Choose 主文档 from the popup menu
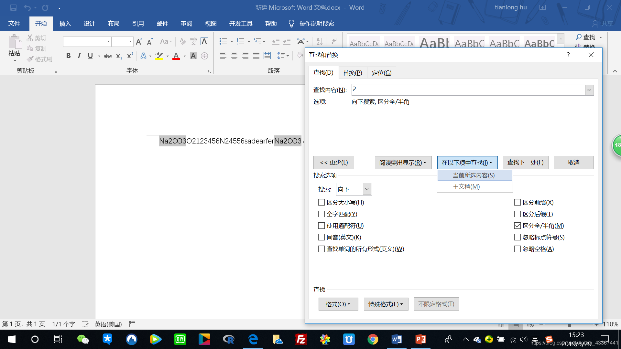The height and width of the screenshot is (349, 621). 466,187
